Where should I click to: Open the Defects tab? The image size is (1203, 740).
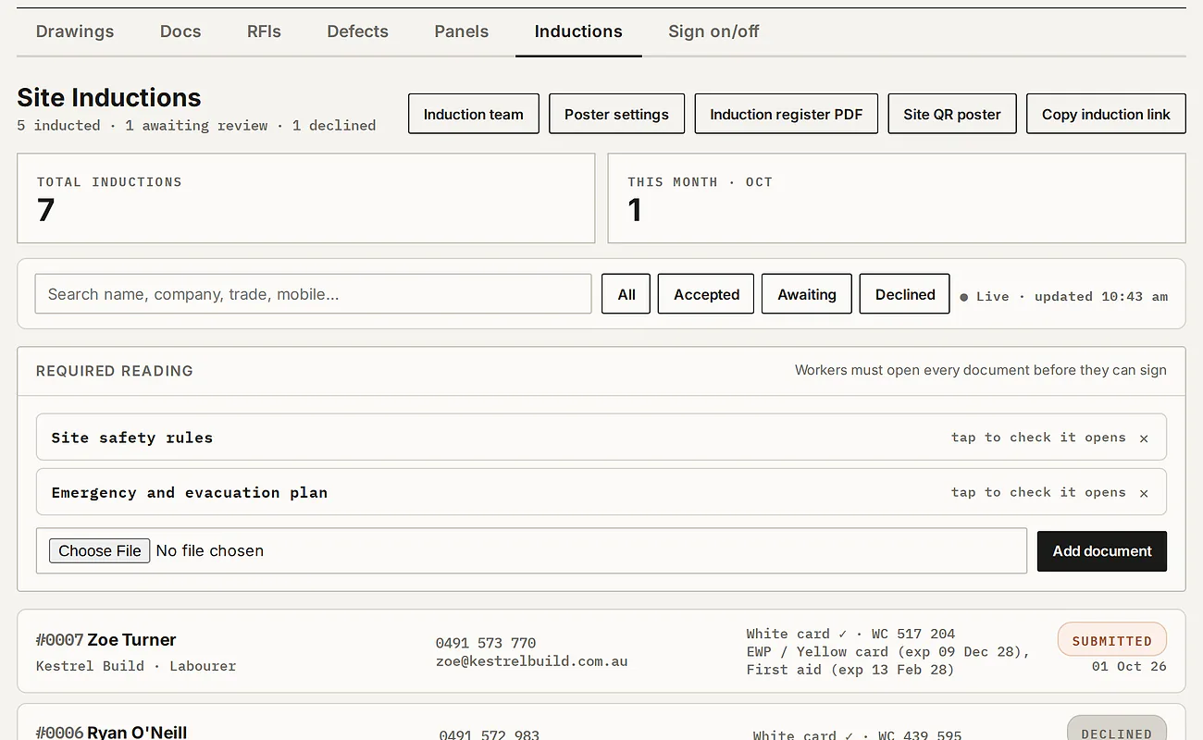(x=357, y=31)
